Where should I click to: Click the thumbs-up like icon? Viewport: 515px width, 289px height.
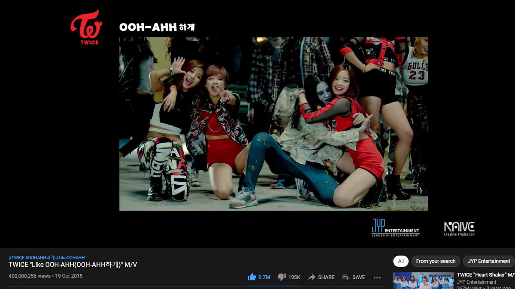pyautogui.click(x=251, y=277)
